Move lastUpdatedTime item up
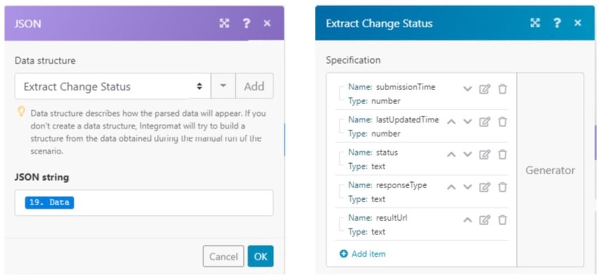Screen dimensions: 601x280 point(452,122)
